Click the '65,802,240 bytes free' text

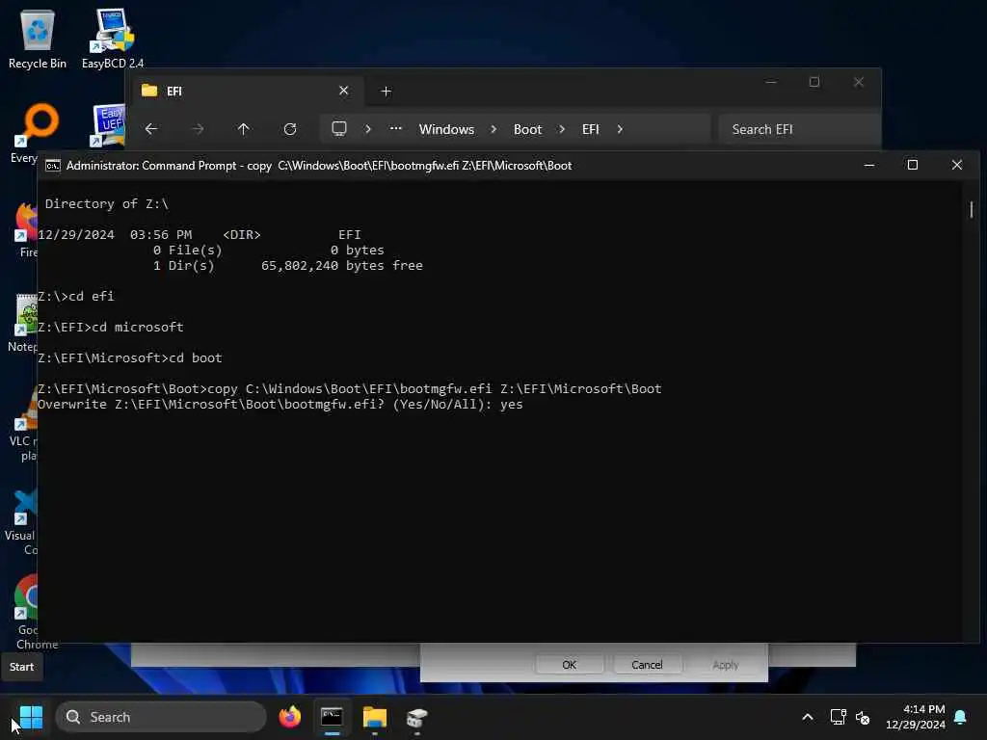pyautogui.click(x=342, y=266)
